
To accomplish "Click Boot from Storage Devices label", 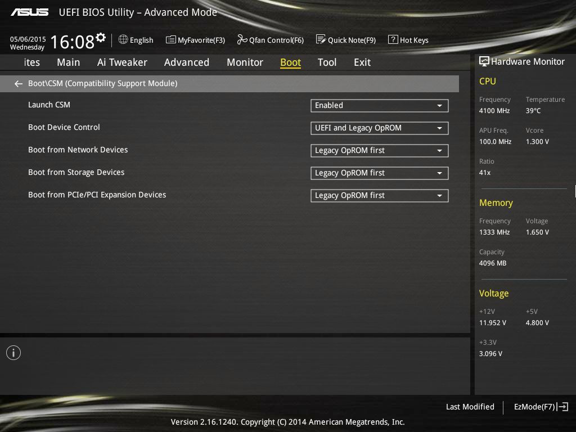I will point(76,172).
